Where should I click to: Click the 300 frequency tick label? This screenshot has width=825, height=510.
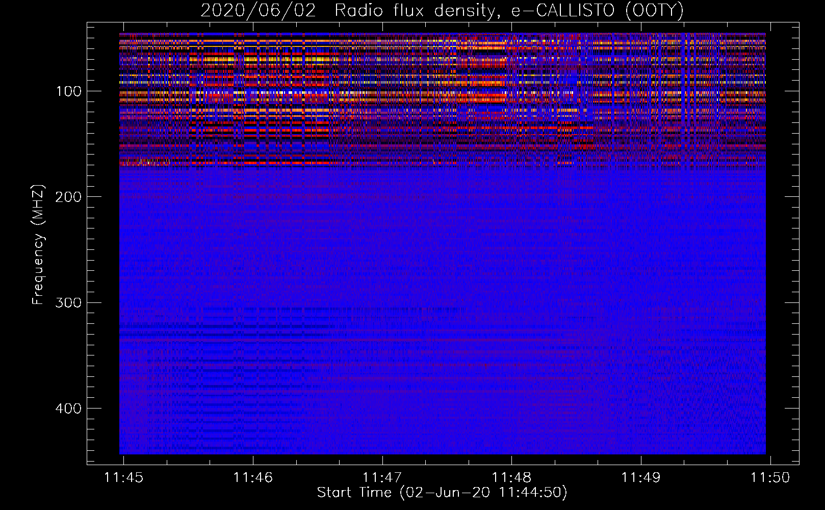(x=68, y=303)
